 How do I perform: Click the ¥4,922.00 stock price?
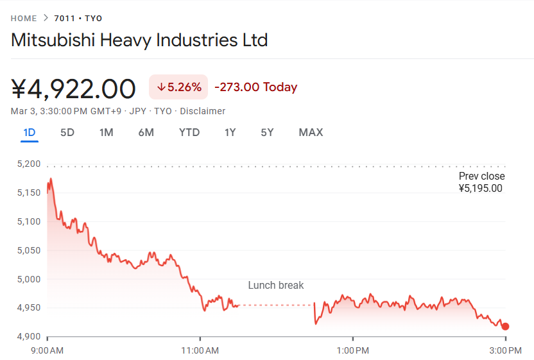point(74,89)
